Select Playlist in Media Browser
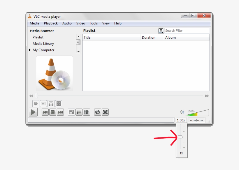 [38, 37]
